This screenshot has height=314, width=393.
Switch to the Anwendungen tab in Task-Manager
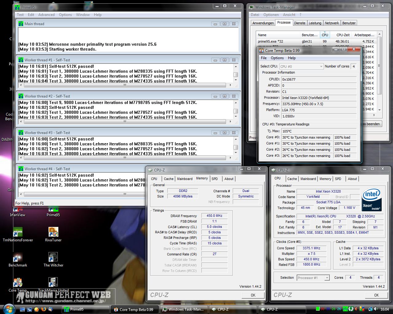coord(263,23)
